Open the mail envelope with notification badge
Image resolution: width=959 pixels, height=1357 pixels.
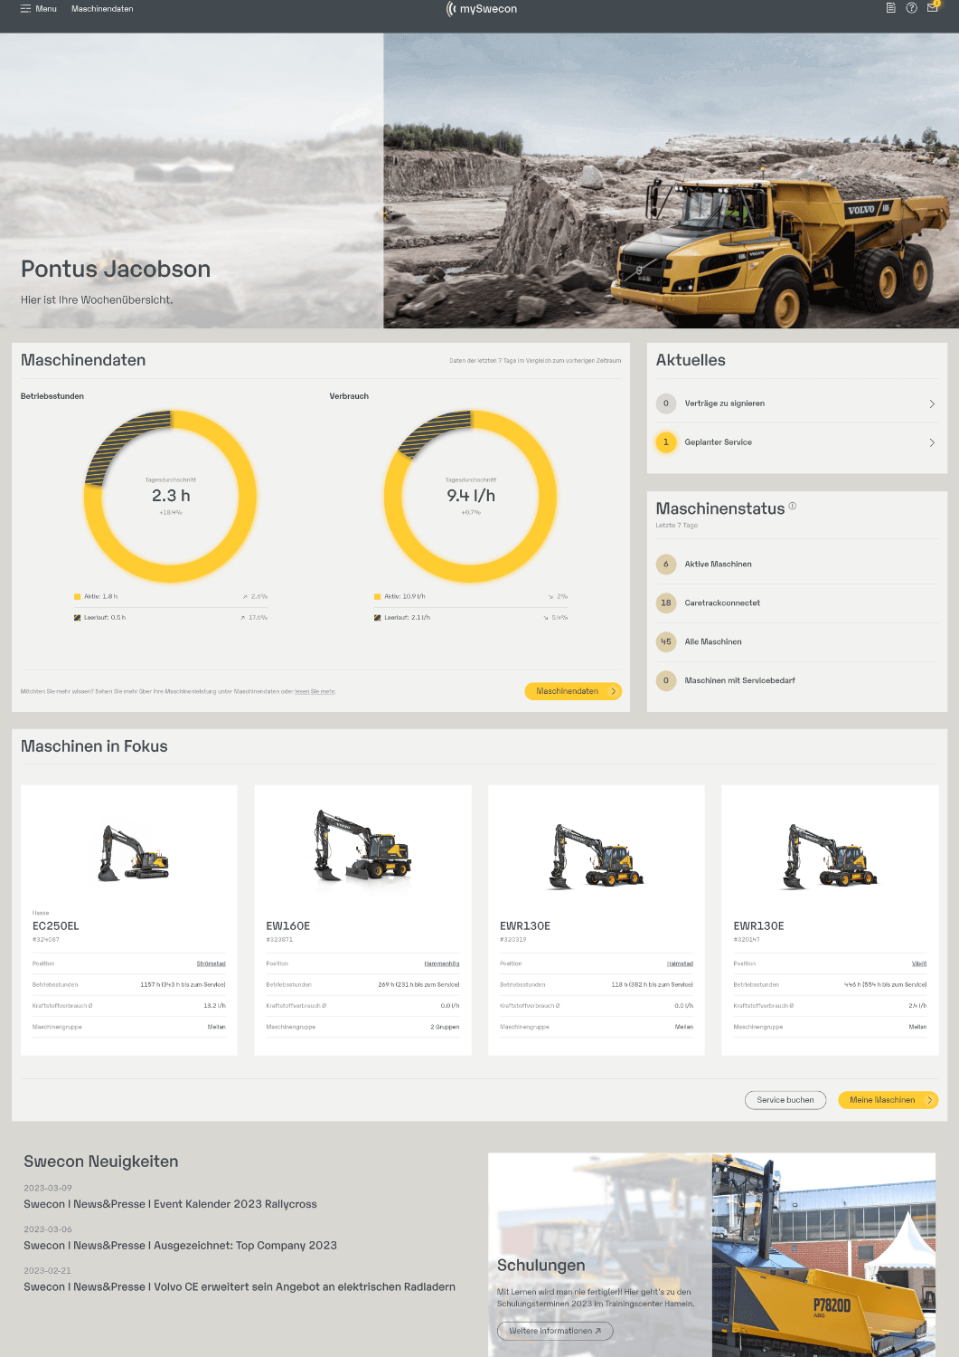coord(933,8)
